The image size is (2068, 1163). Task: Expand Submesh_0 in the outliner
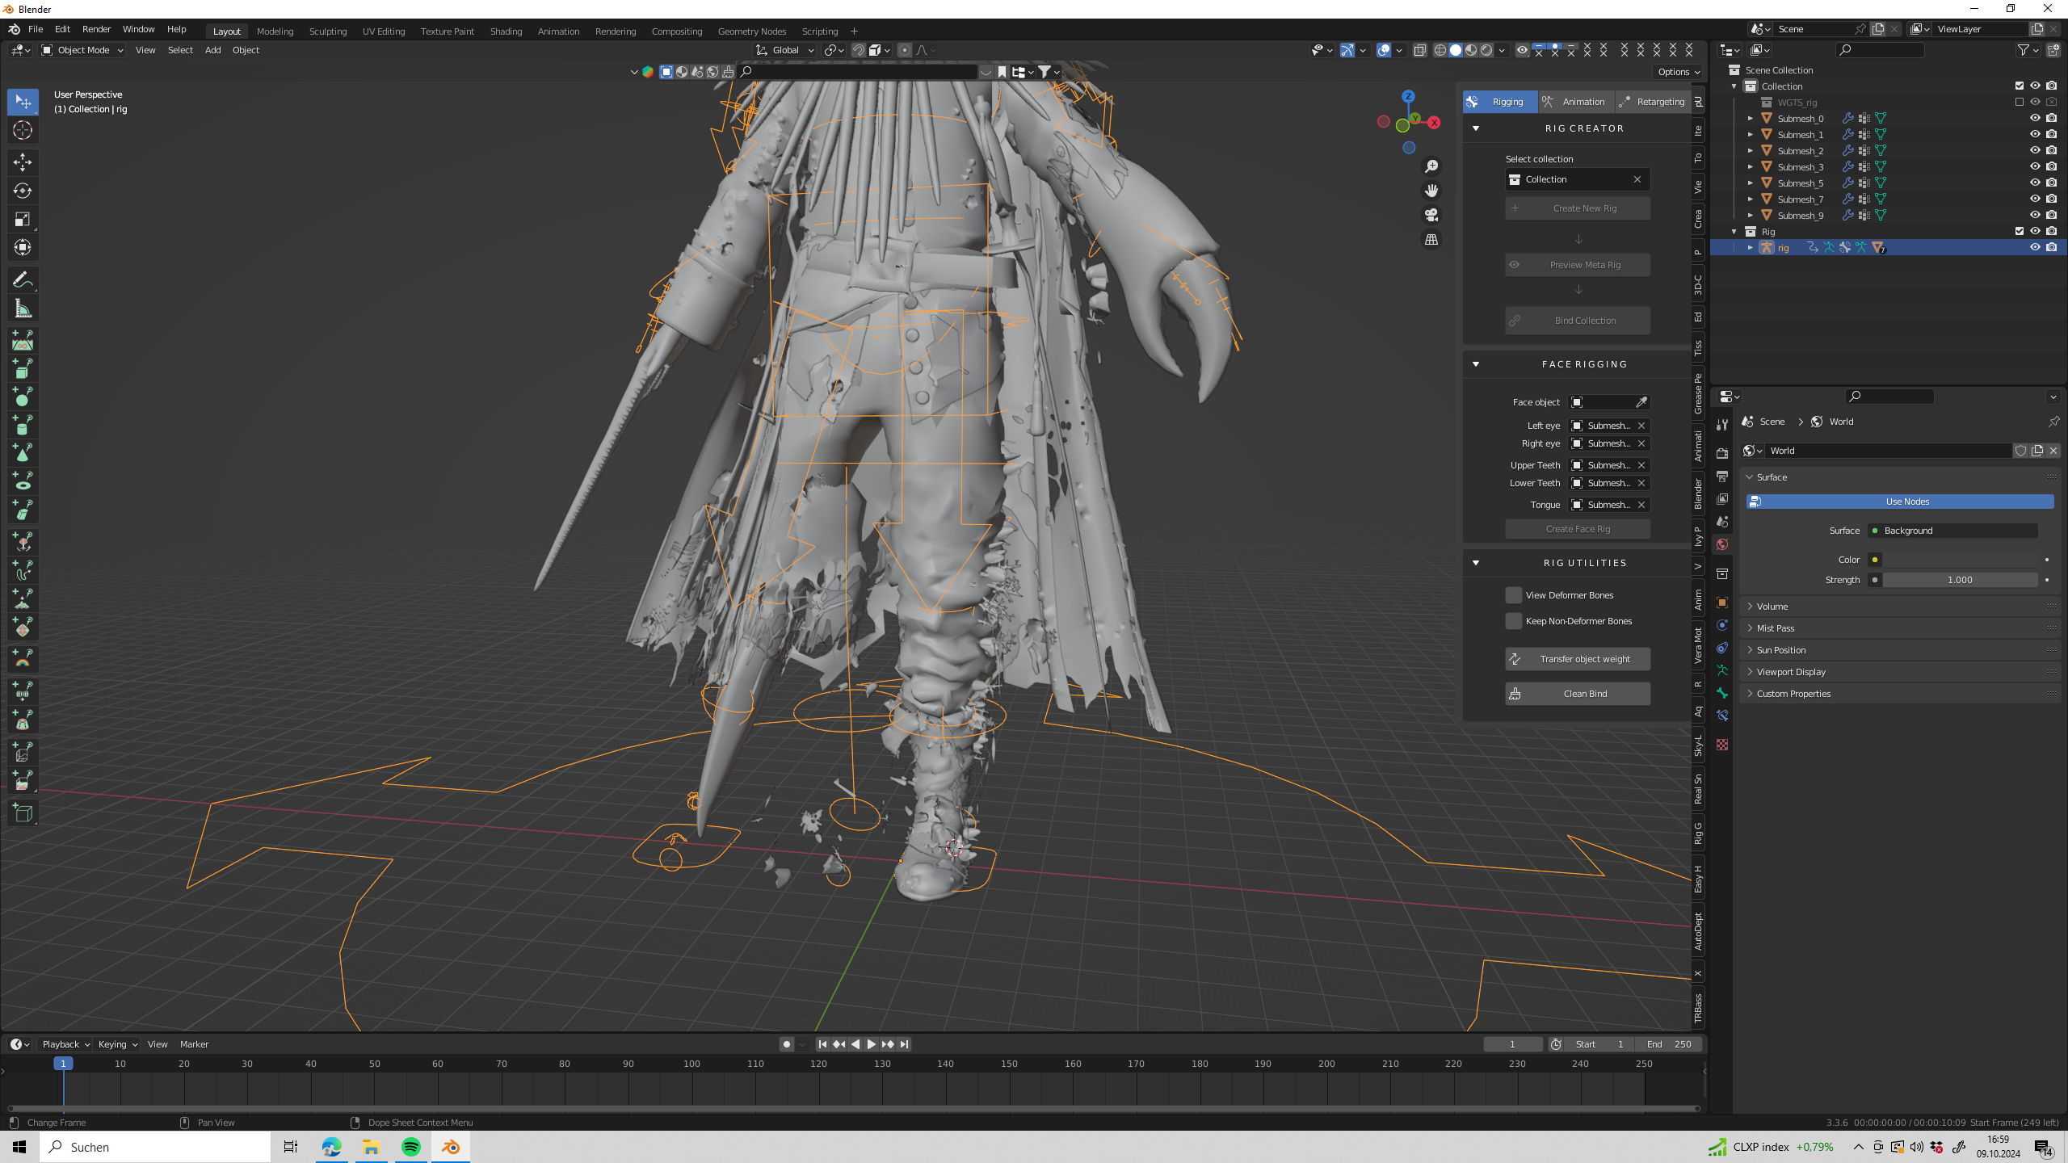pyautogui.click(x=1751, y=119)
